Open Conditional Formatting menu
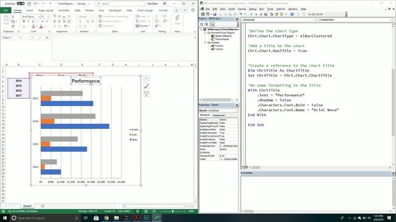 (x=114, y=17)
